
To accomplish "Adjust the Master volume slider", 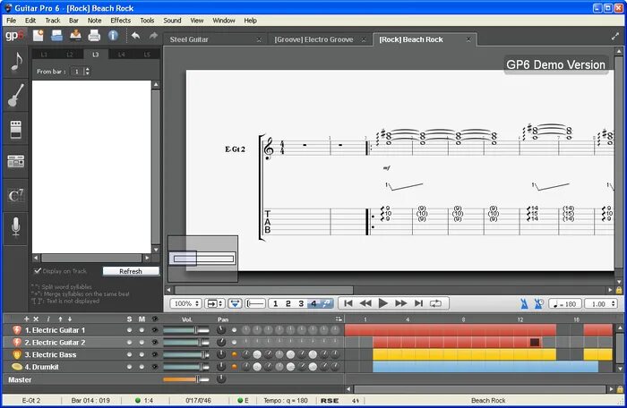I will 186,379.
